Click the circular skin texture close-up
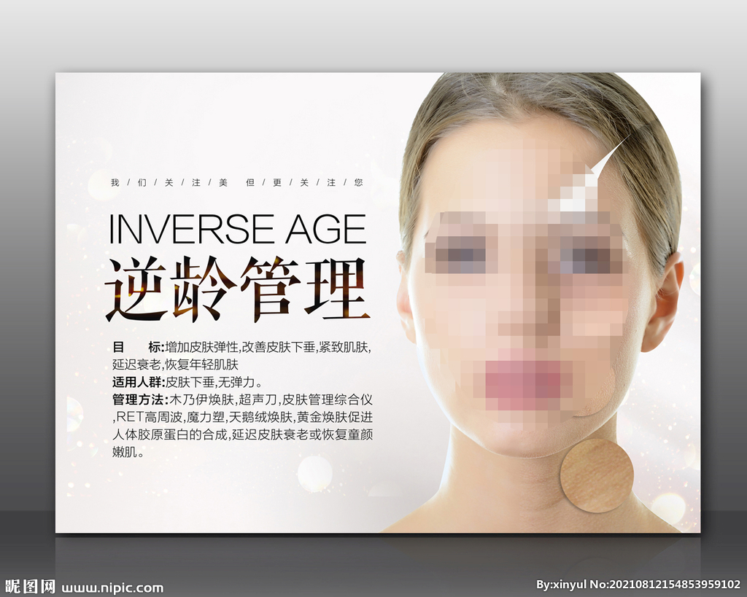Screen dimensions: 747x597 (x=597, y=475)
